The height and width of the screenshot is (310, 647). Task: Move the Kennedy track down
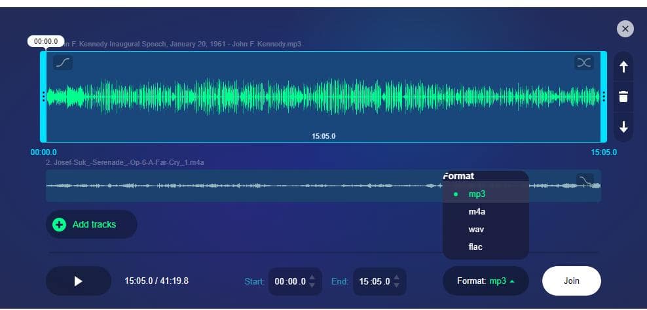coord(623,127)
